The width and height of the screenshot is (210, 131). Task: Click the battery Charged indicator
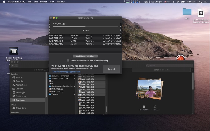point(157,2)
